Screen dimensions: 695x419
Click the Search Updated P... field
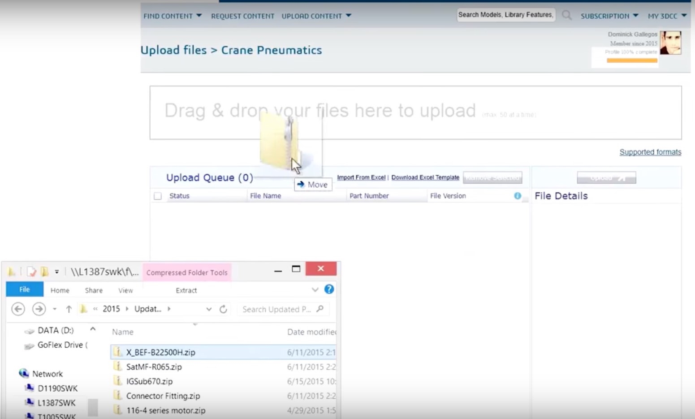click(x=283, y=309)
